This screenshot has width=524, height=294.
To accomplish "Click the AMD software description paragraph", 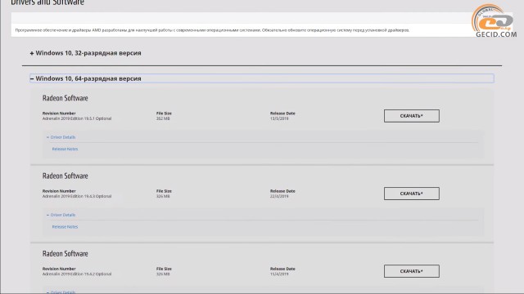I will [x=212, y=30].
